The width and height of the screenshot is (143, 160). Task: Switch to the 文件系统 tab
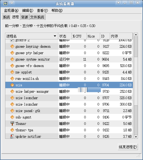[x=37, y=17]
